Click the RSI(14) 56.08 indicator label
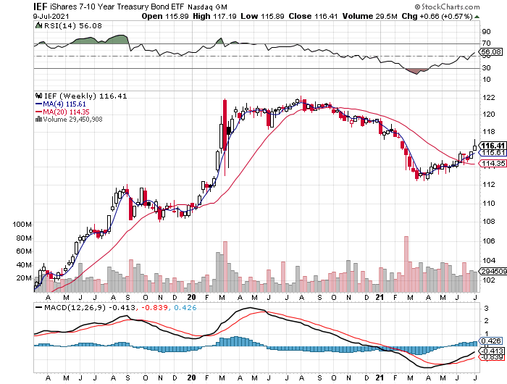The width and height of the screenshot is (507, 384). tap(72, 25)
